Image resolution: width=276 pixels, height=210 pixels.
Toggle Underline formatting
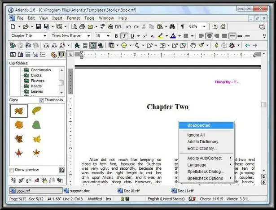coord(132,36)
